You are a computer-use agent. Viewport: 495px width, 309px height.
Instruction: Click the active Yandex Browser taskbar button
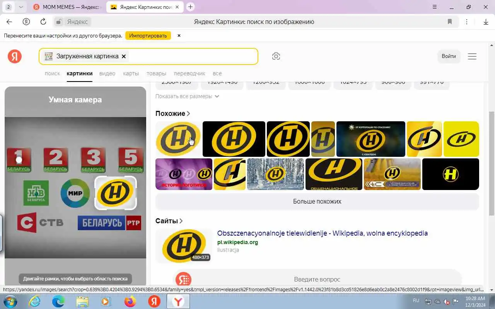tap(178, 301)
